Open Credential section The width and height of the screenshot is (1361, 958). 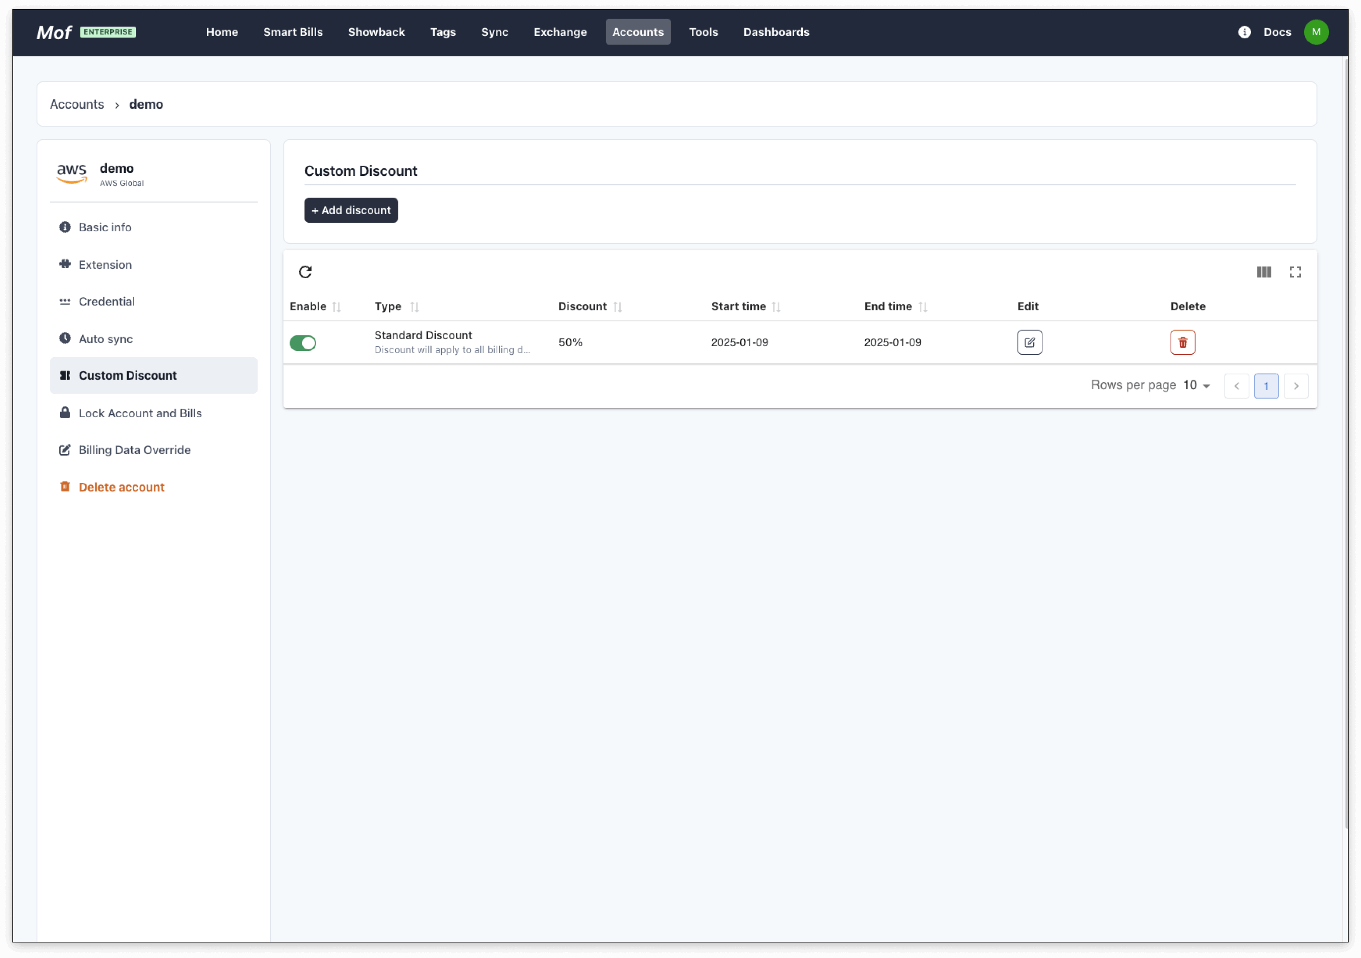pyautogui.click(x=154, y=301)
